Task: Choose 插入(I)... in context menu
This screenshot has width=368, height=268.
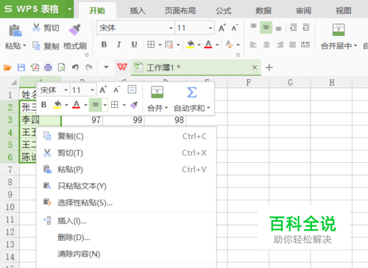Action: pyautogui.click(x=127, y=221)
